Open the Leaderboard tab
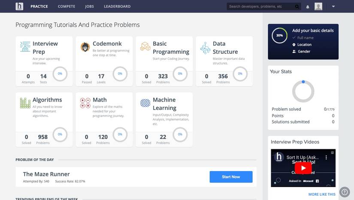 (117, 6)
